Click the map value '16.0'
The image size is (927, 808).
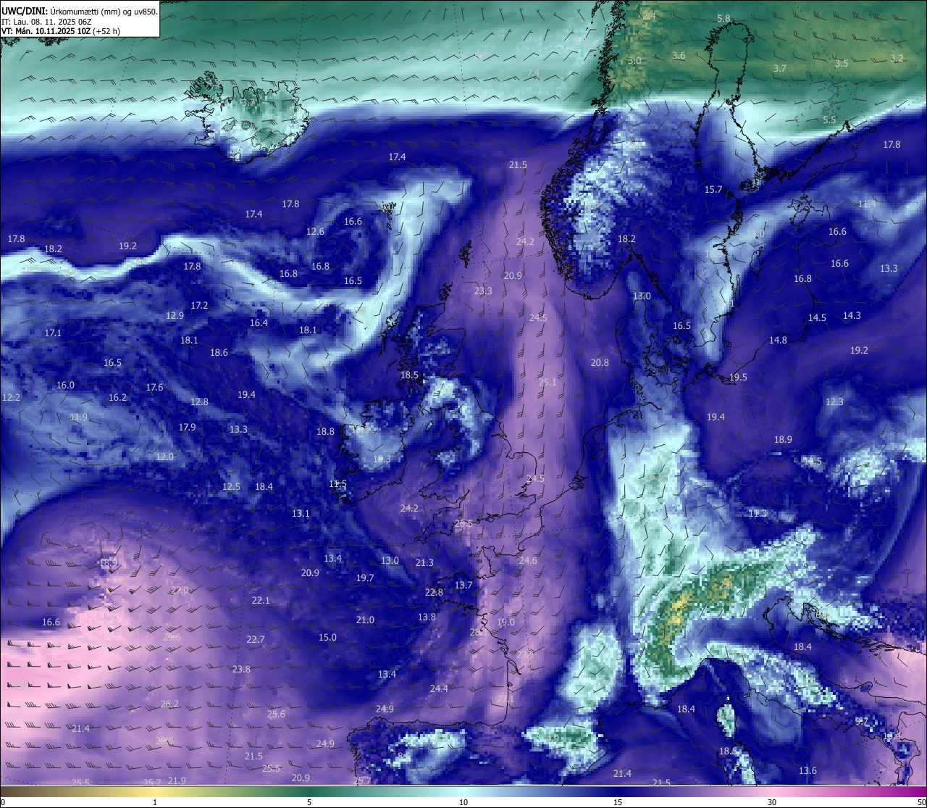pyautogui.click(x=65, y=386)
